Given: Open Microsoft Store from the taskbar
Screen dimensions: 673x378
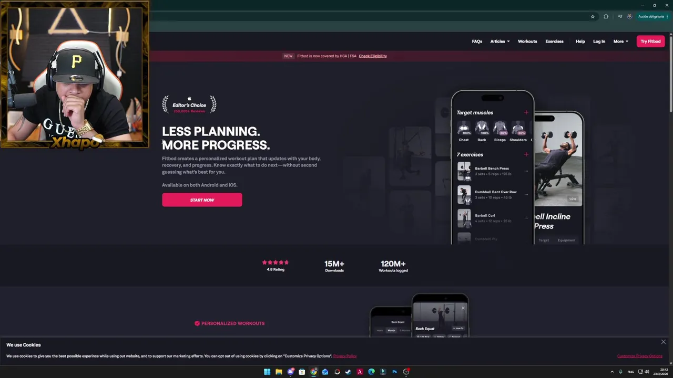Looking at the screenshot, I should [302, 372].
